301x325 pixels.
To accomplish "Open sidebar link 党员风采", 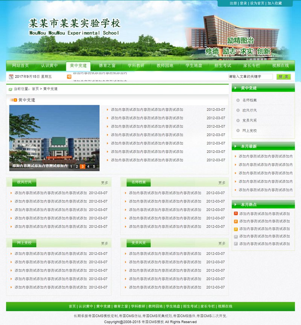I will pyautogui.click(x=249, y=121).
